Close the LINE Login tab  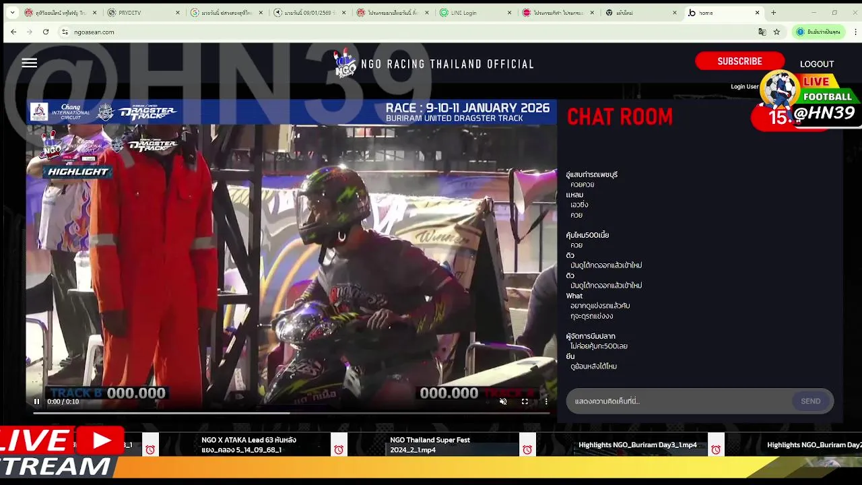click(509, 13)
